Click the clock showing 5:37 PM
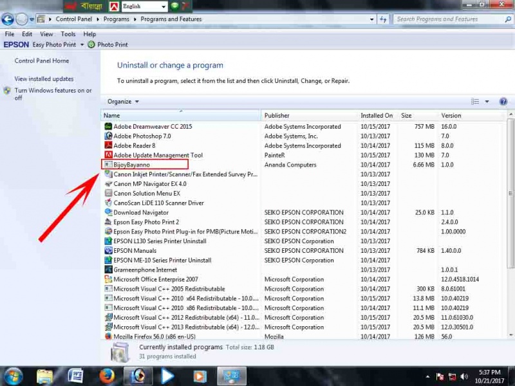Screen dimensions: 515x386 point(489,372)
